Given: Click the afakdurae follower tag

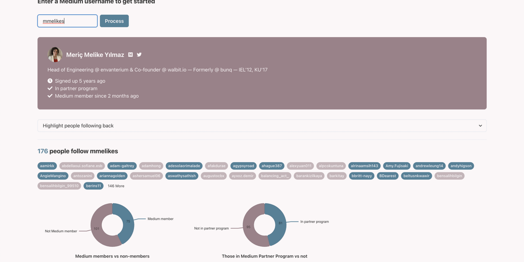Looking at the screenshot, I should point(216,166).
